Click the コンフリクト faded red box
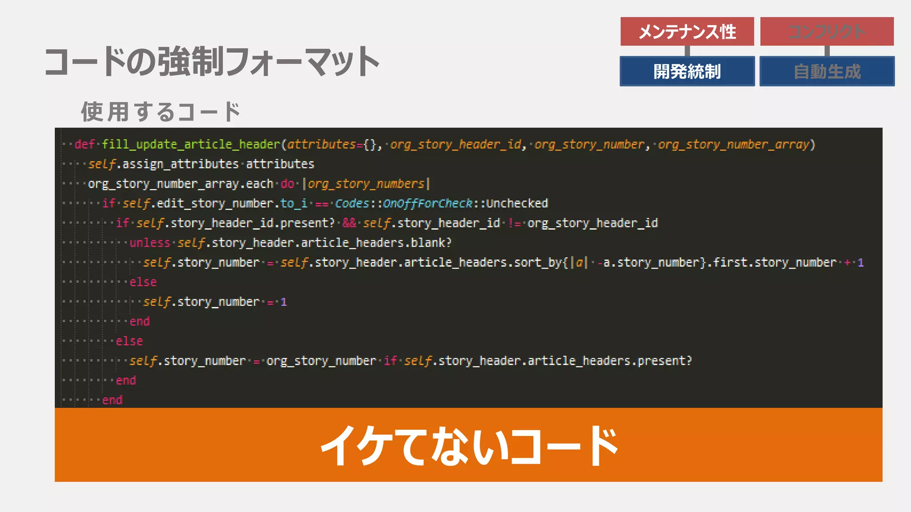The image size is (911, 512). click(x=827, y=32)
